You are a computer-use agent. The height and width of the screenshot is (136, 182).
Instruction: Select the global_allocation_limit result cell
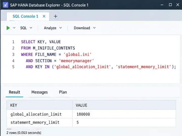tap(40, 114)
